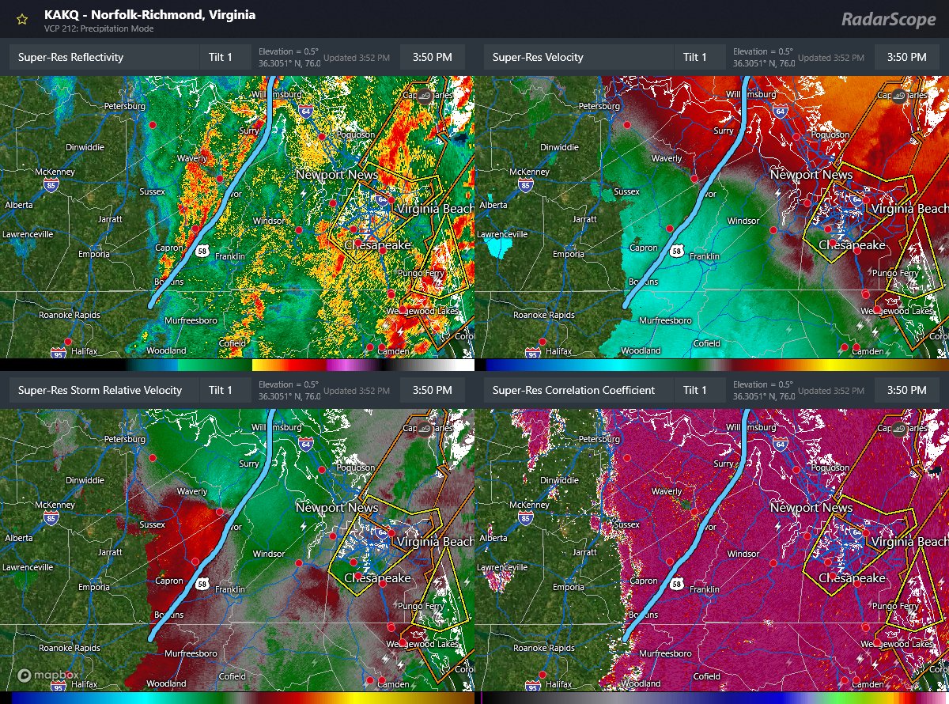
Task: Change Tilt 1 in Reflectivity pane
Action: 225,57
